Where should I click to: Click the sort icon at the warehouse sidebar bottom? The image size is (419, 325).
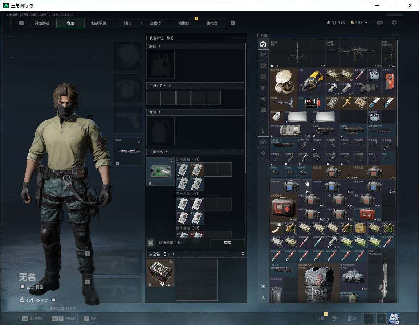pyautogui.click(x=263, y=297)
